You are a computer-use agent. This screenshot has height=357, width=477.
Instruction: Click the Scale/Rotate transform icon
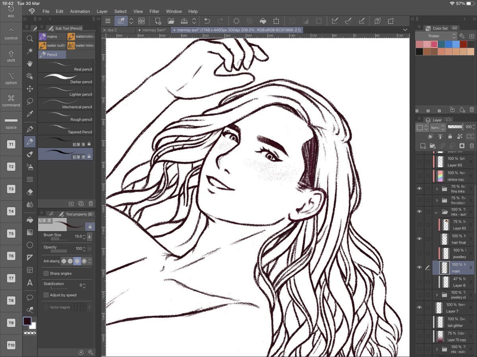[276, 21]
